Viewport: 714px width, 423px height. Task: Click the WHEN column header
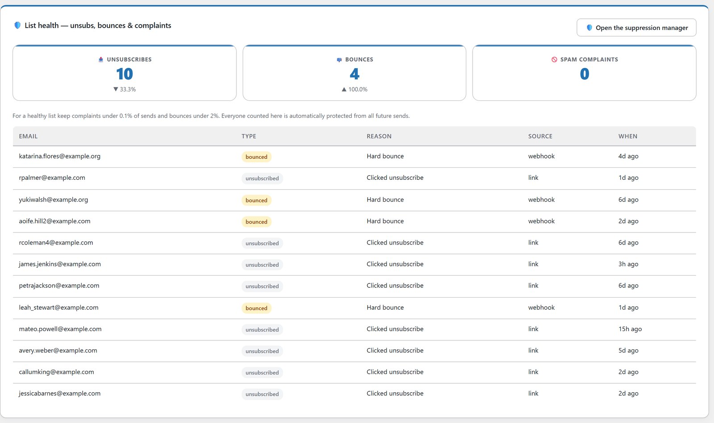coord(628,136)
